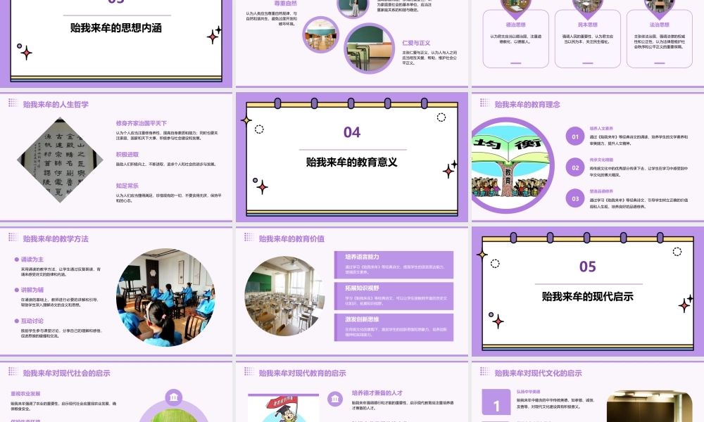
Task: Click the heading '重视农业发展'
Action: point(25,394)
